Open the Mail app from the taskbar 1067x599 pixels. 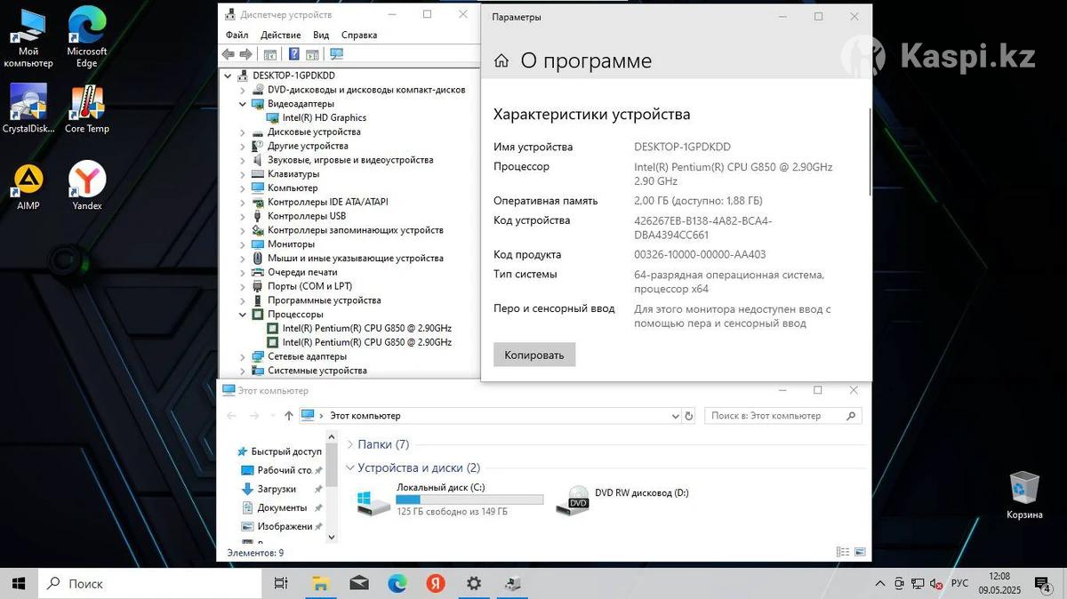coord(359,583)
